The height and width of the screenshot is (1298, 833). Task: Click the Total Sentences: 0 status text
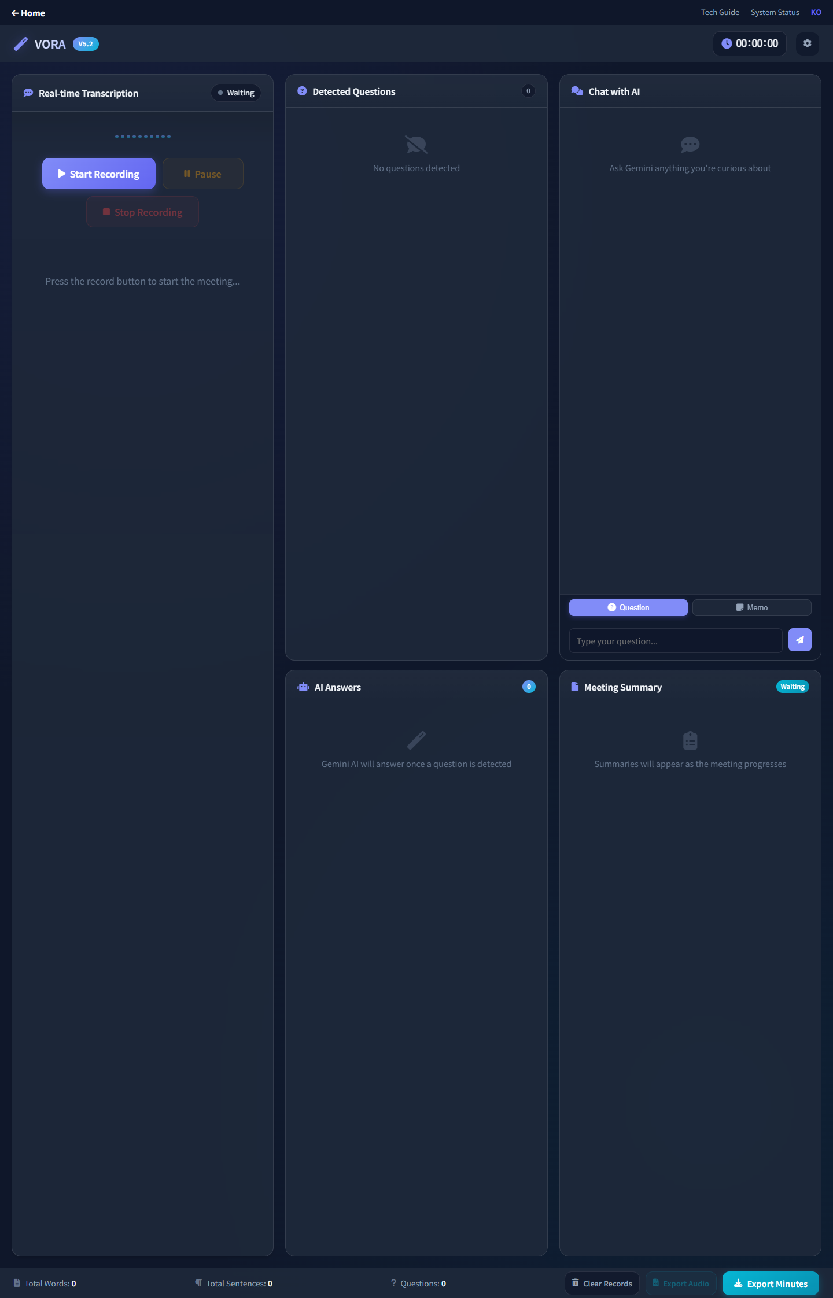pos(239,1283)
